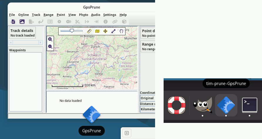Toggle the connect track points icon
Screen dimensions: 262x139
click(x=113, y=31)
